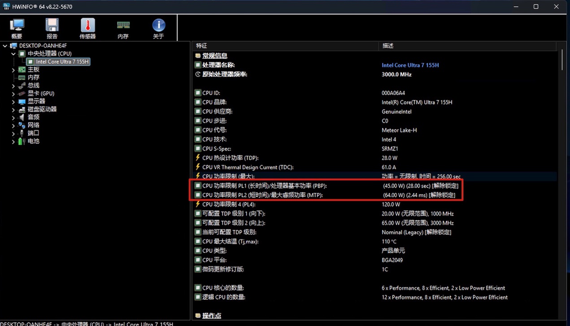This screenshot has height=326, width=570.
Task: Expand the 端口 node arrow
Action: pos(13,133)
